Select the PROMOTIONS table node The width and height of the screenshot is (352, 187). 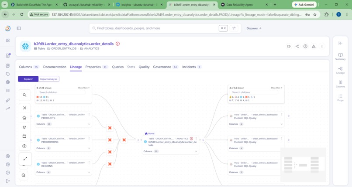(63, 143)
